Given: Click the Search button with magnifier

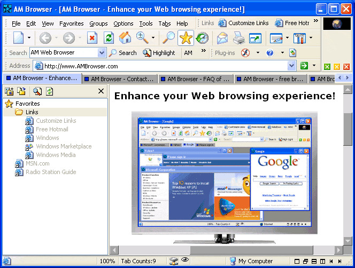Looking at the screenshot, I should (x=123, y=53).
